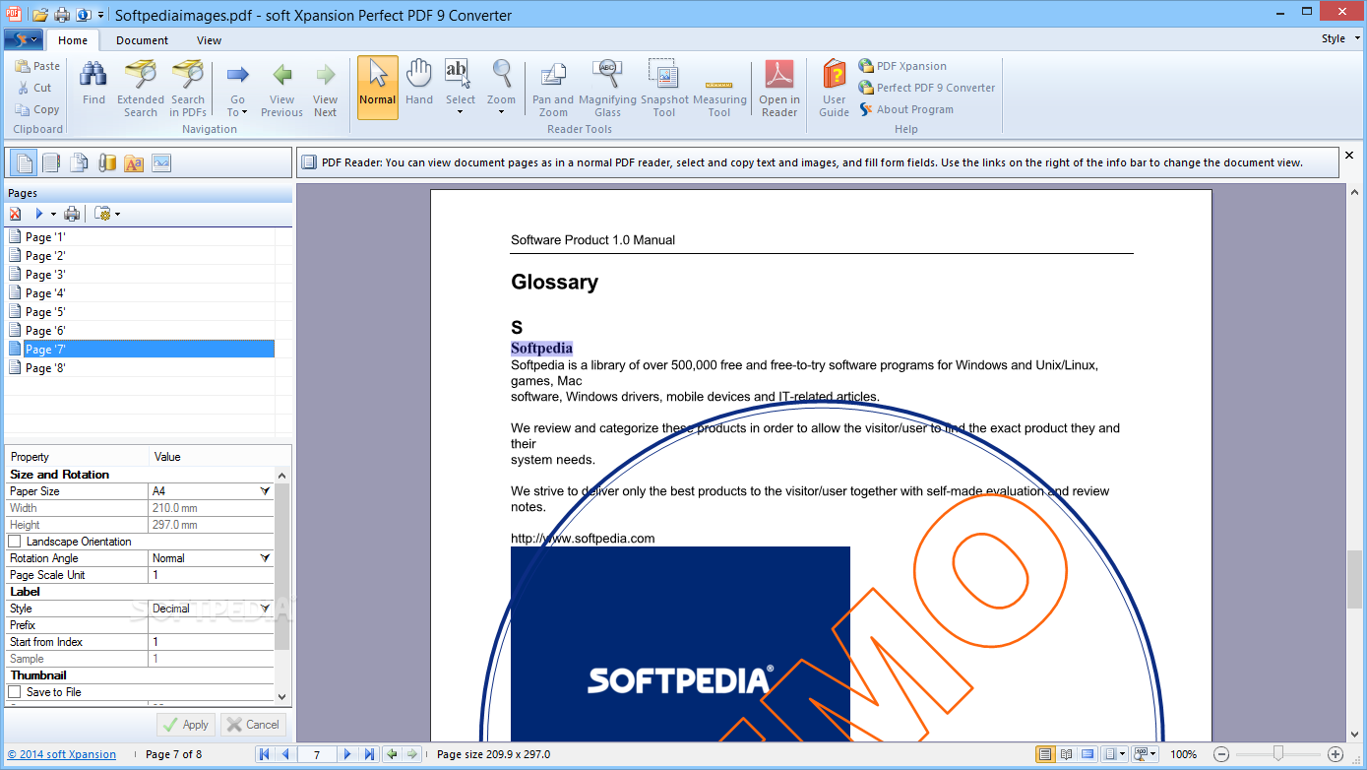Screen dimensions: 1367x770
Task: Enable Landscape Orientation checkbox
Action: [15, 542]
